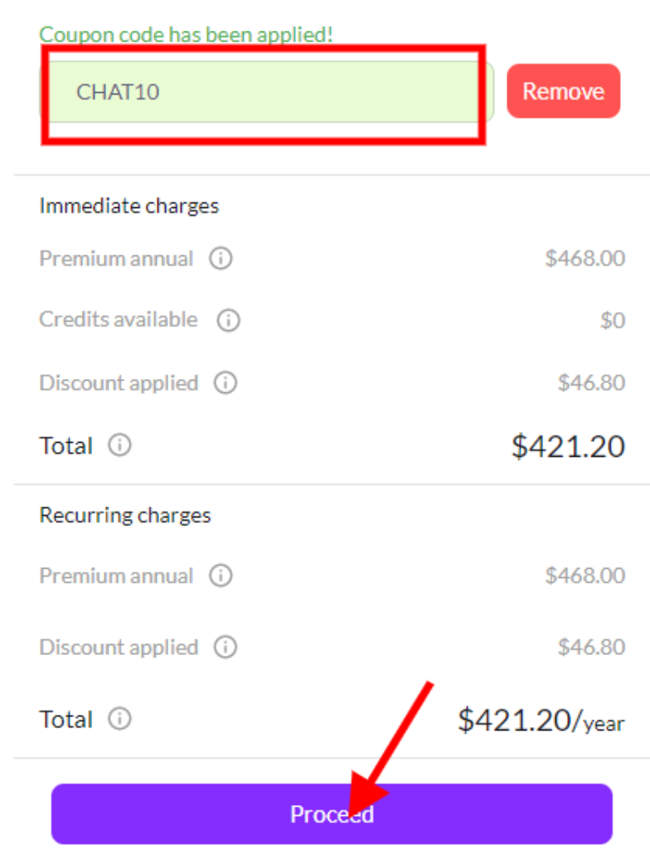Click info icon next to immediate Premium annual

coord(221,259)
